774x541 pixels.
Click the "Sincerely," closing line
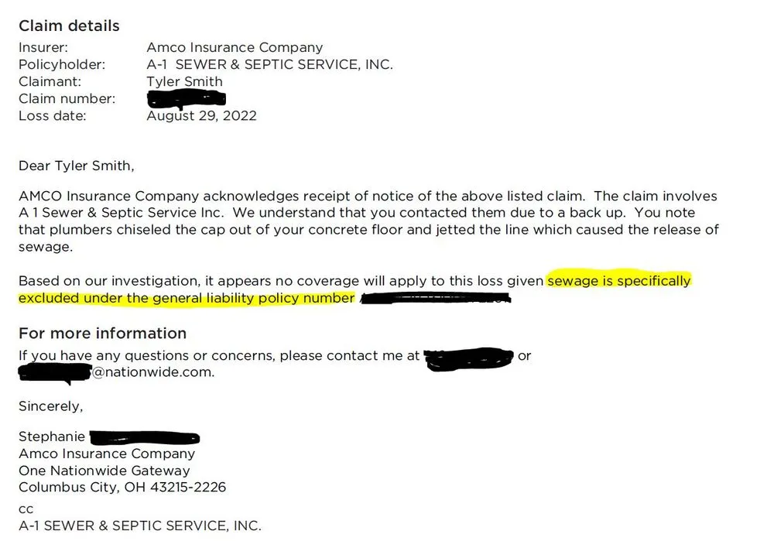(x=50, y=406)
